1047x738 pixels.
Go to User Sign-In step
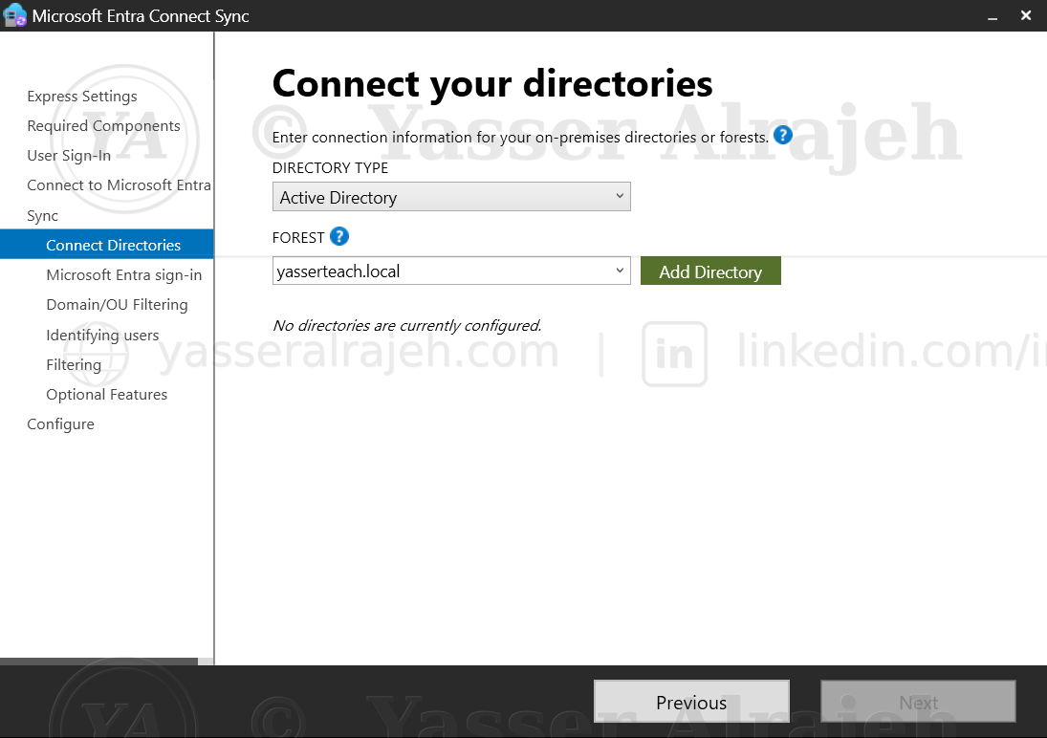coord(69,156)
